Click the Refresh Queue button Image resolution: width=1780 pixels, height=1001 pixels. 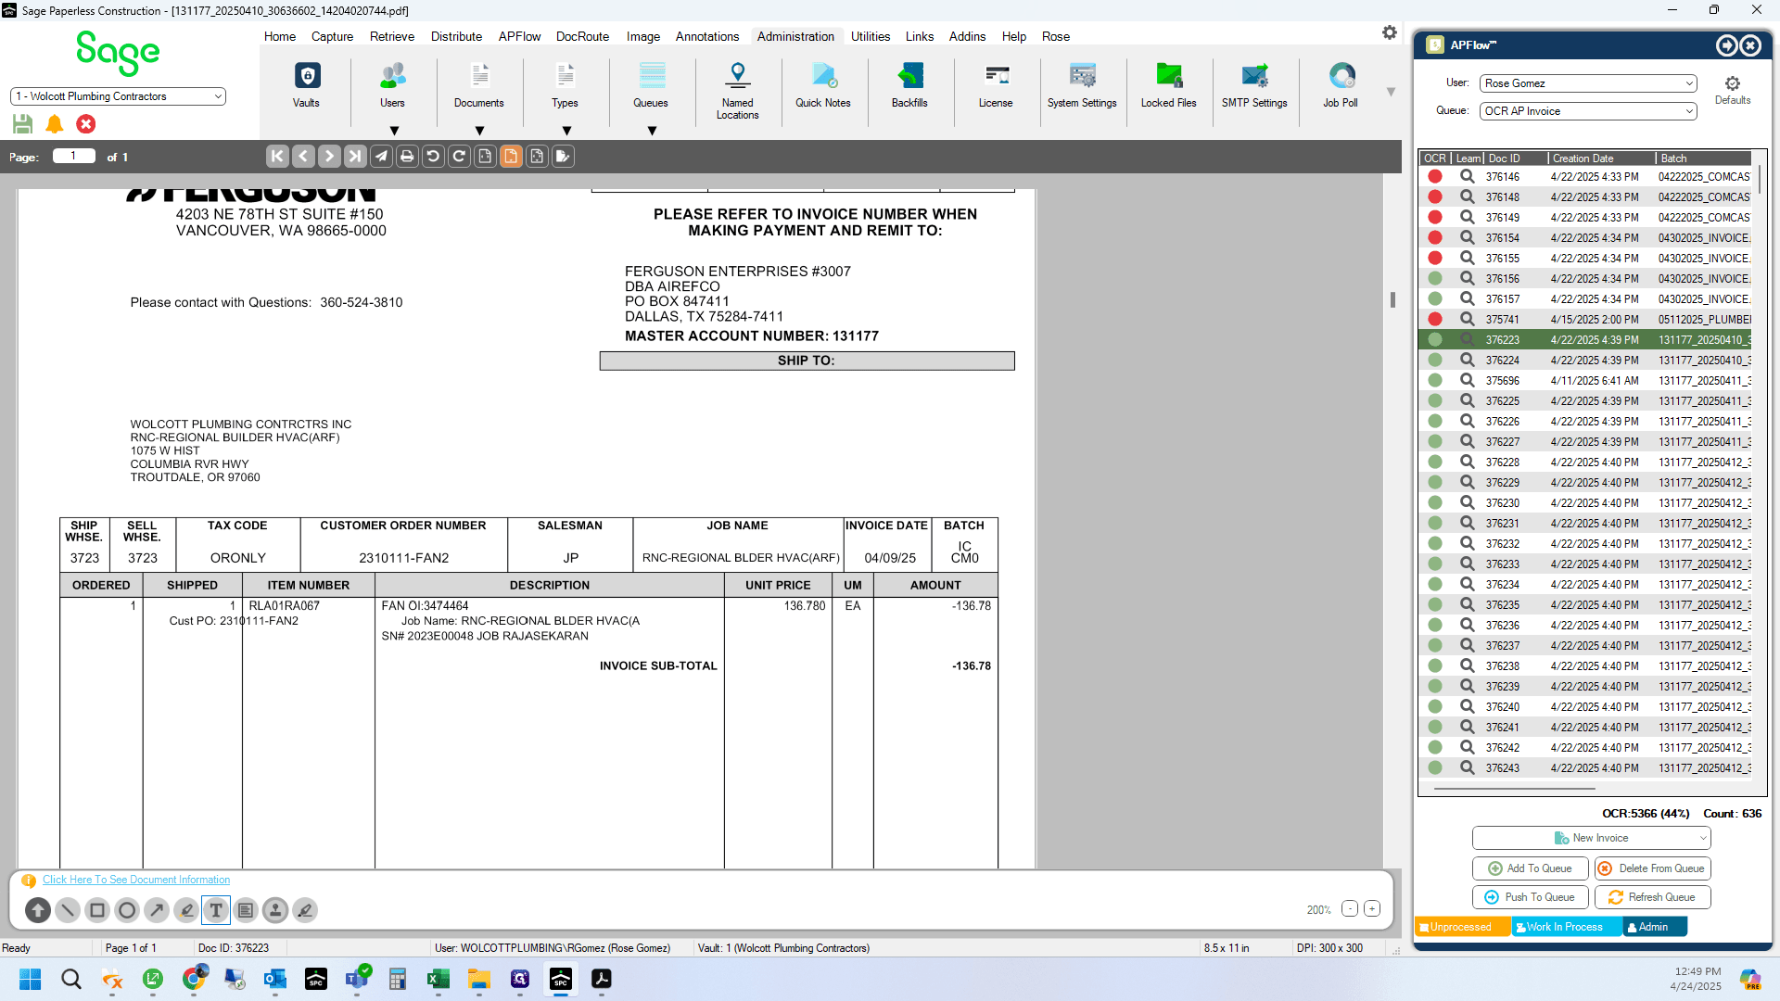[x=1653, y=897]
